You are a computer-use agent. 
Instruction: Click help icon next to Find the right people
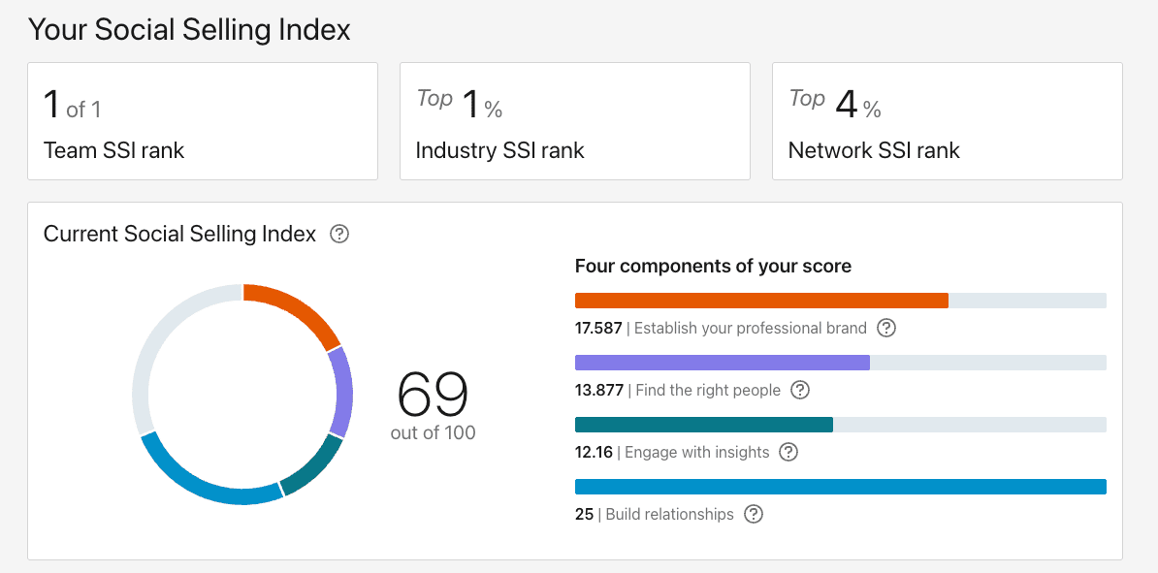pos(800,390)
